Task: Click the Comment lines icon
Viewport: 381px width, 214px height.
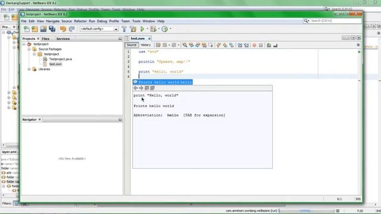Action: [268, 45]
